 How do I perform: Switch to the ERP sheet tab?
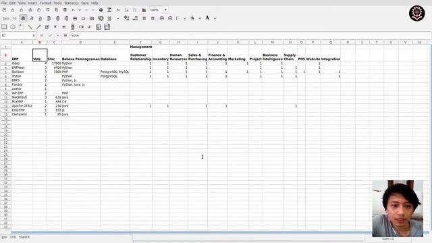tap(4, 237)
